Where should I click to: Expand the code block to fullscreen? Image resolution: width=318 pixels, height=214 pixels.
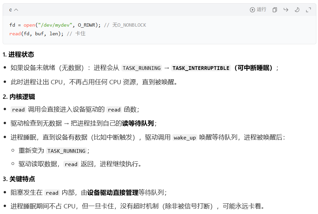[x=308, y=10]
